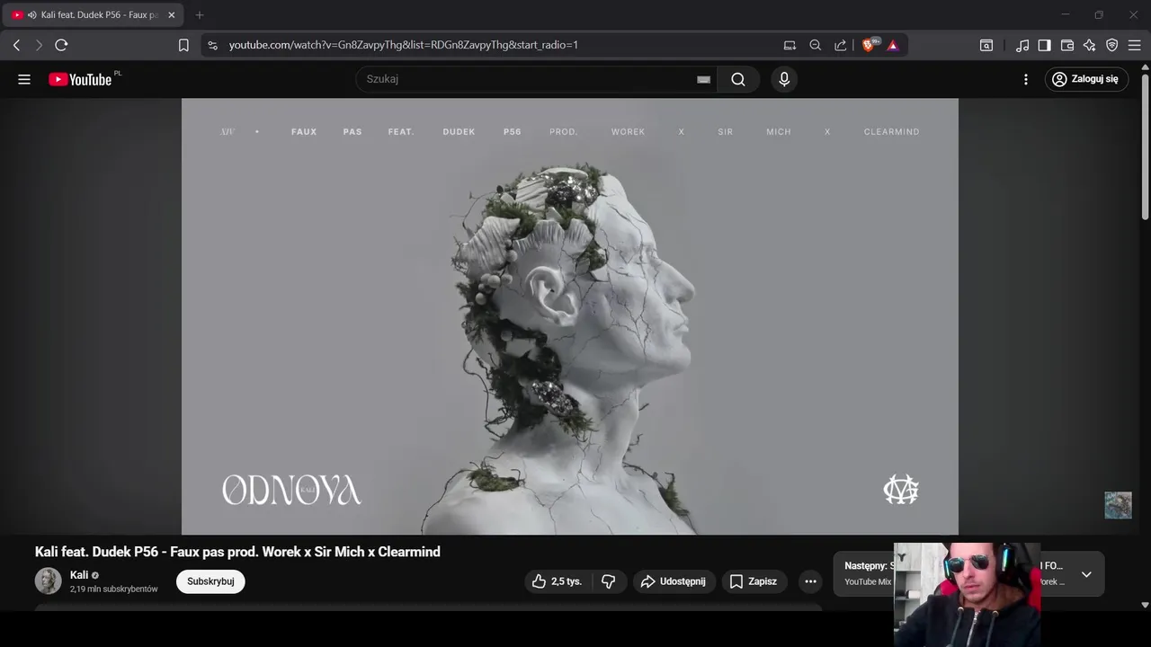Start voice search with the microphone
The height and width of the screenshot is (647, 1151).
coord(784,79)
